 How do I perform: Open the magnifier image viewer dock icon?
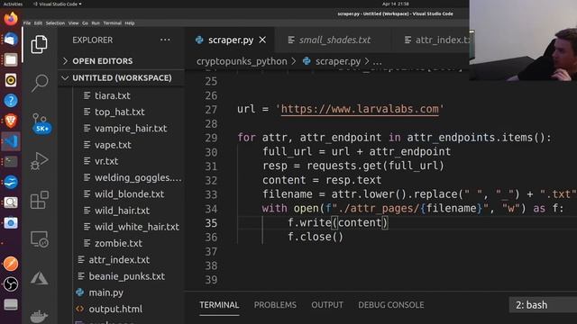(11, 202)
